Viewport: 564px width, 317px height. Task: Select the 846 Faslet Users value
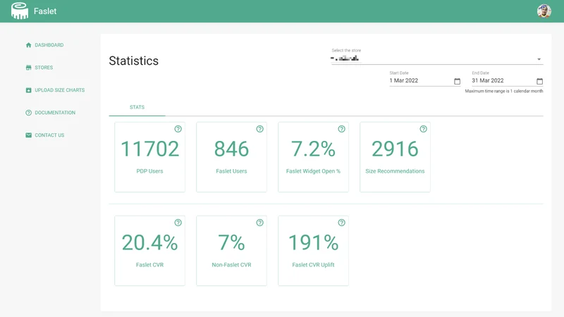pos(231,149)
